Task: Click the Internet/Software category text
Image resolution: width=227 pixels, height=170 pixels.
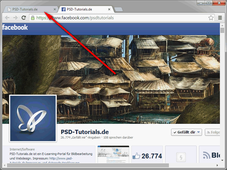Action: tap(22, 149)
